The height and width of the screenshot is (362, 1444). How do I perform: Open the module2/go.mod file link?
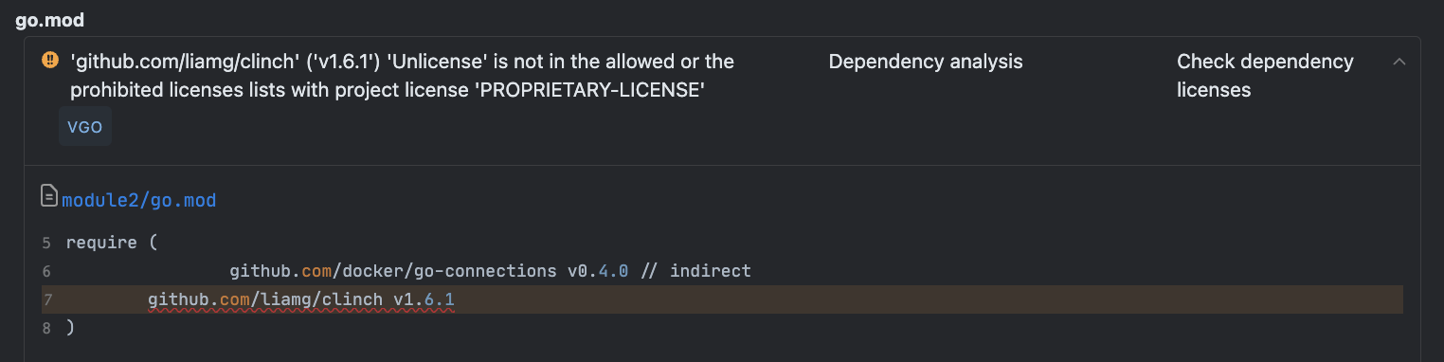tap(138, 200)
